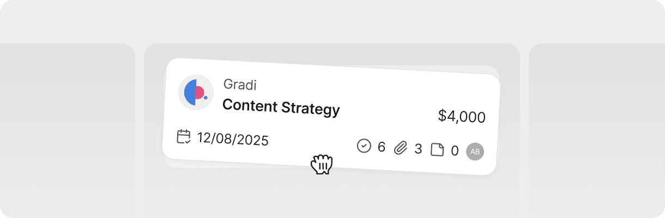The width and height of the screenshot is (665, 218).
Task: Open the Gradi company name
Action: (240, 85)
